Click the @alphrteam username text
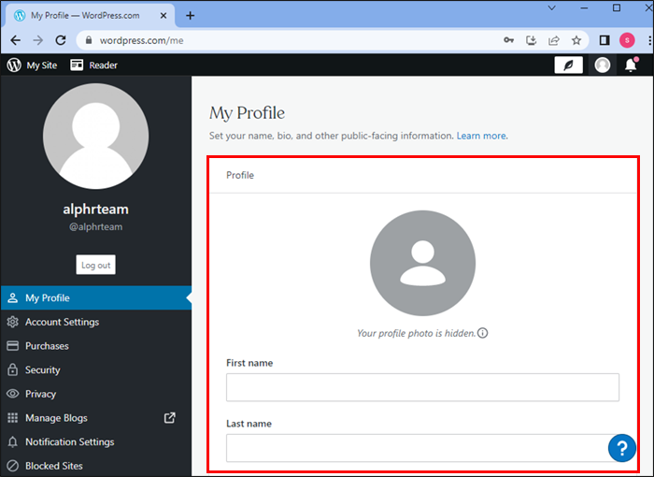Image resolution: width=654 pixels, height=477 pixels. [96, 226]
